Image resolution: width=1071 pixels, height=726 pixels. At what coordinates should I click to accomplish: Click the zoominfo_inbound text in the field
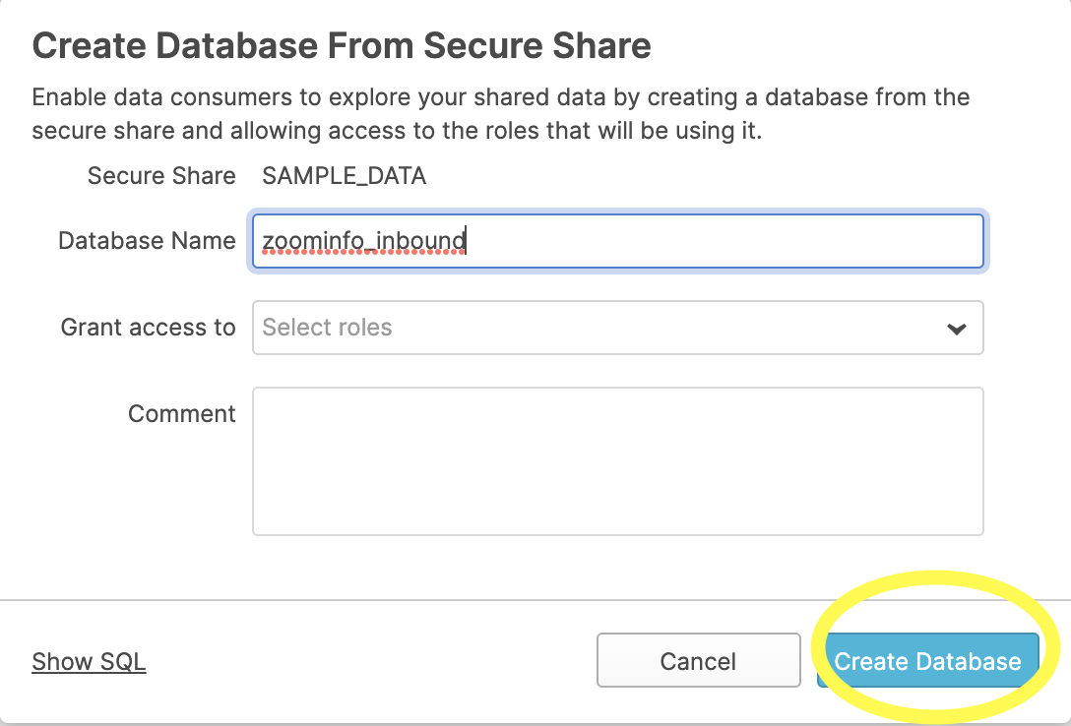click(363, 241)
